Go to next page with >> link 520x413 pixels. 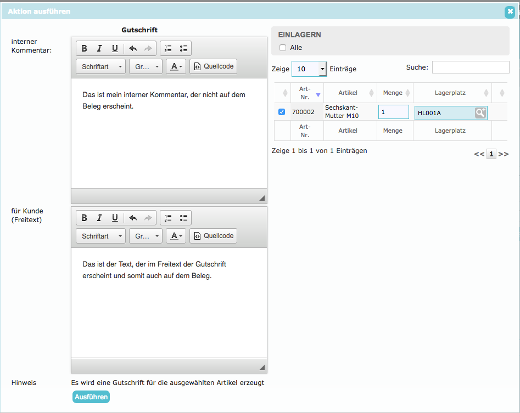[504, 154]
